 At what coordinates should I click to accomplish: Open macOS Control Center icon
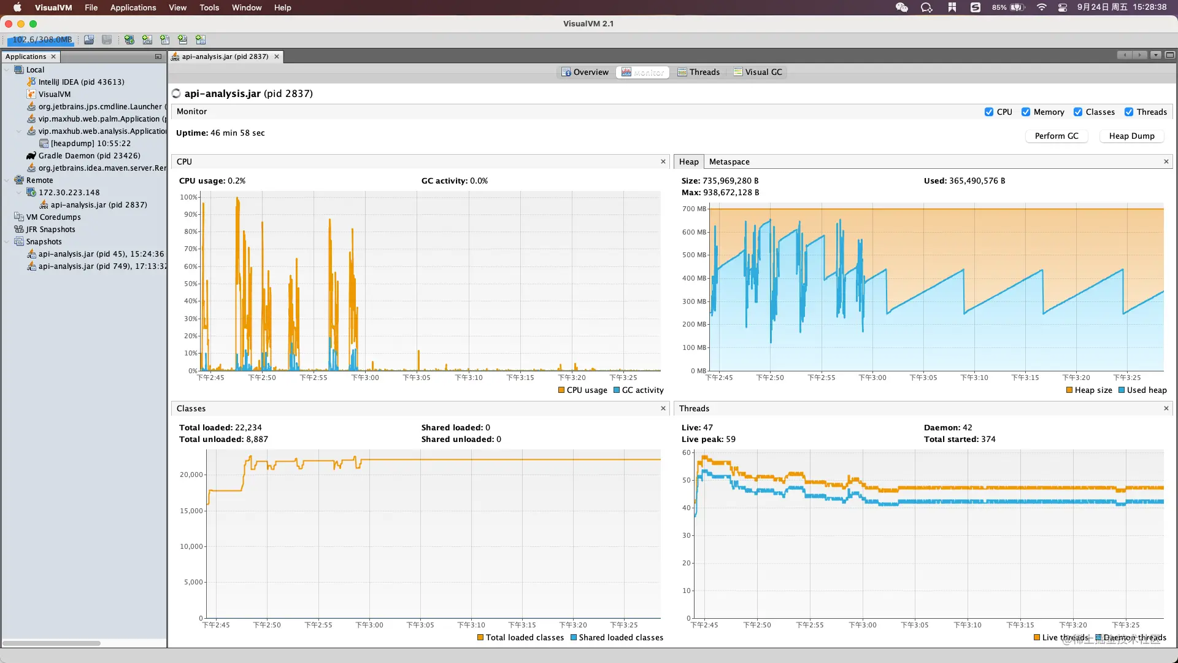click(1063, 7)
